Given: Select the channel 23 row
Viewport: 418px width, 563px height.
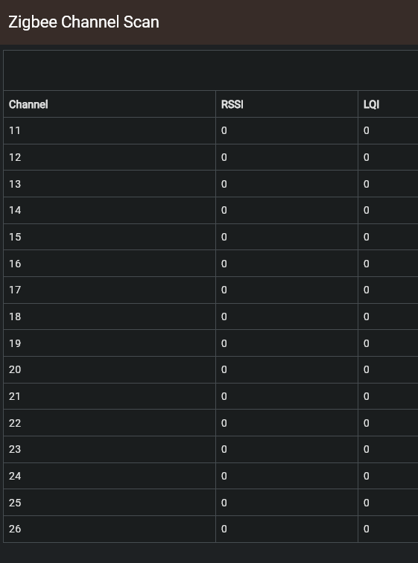Looking at the screenshot, I should (x=211, y=450).
